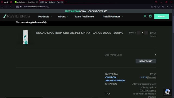The height and width of the screenshot is (98, 174).
Task: Go forward one page
Action: tap(7, 7)
